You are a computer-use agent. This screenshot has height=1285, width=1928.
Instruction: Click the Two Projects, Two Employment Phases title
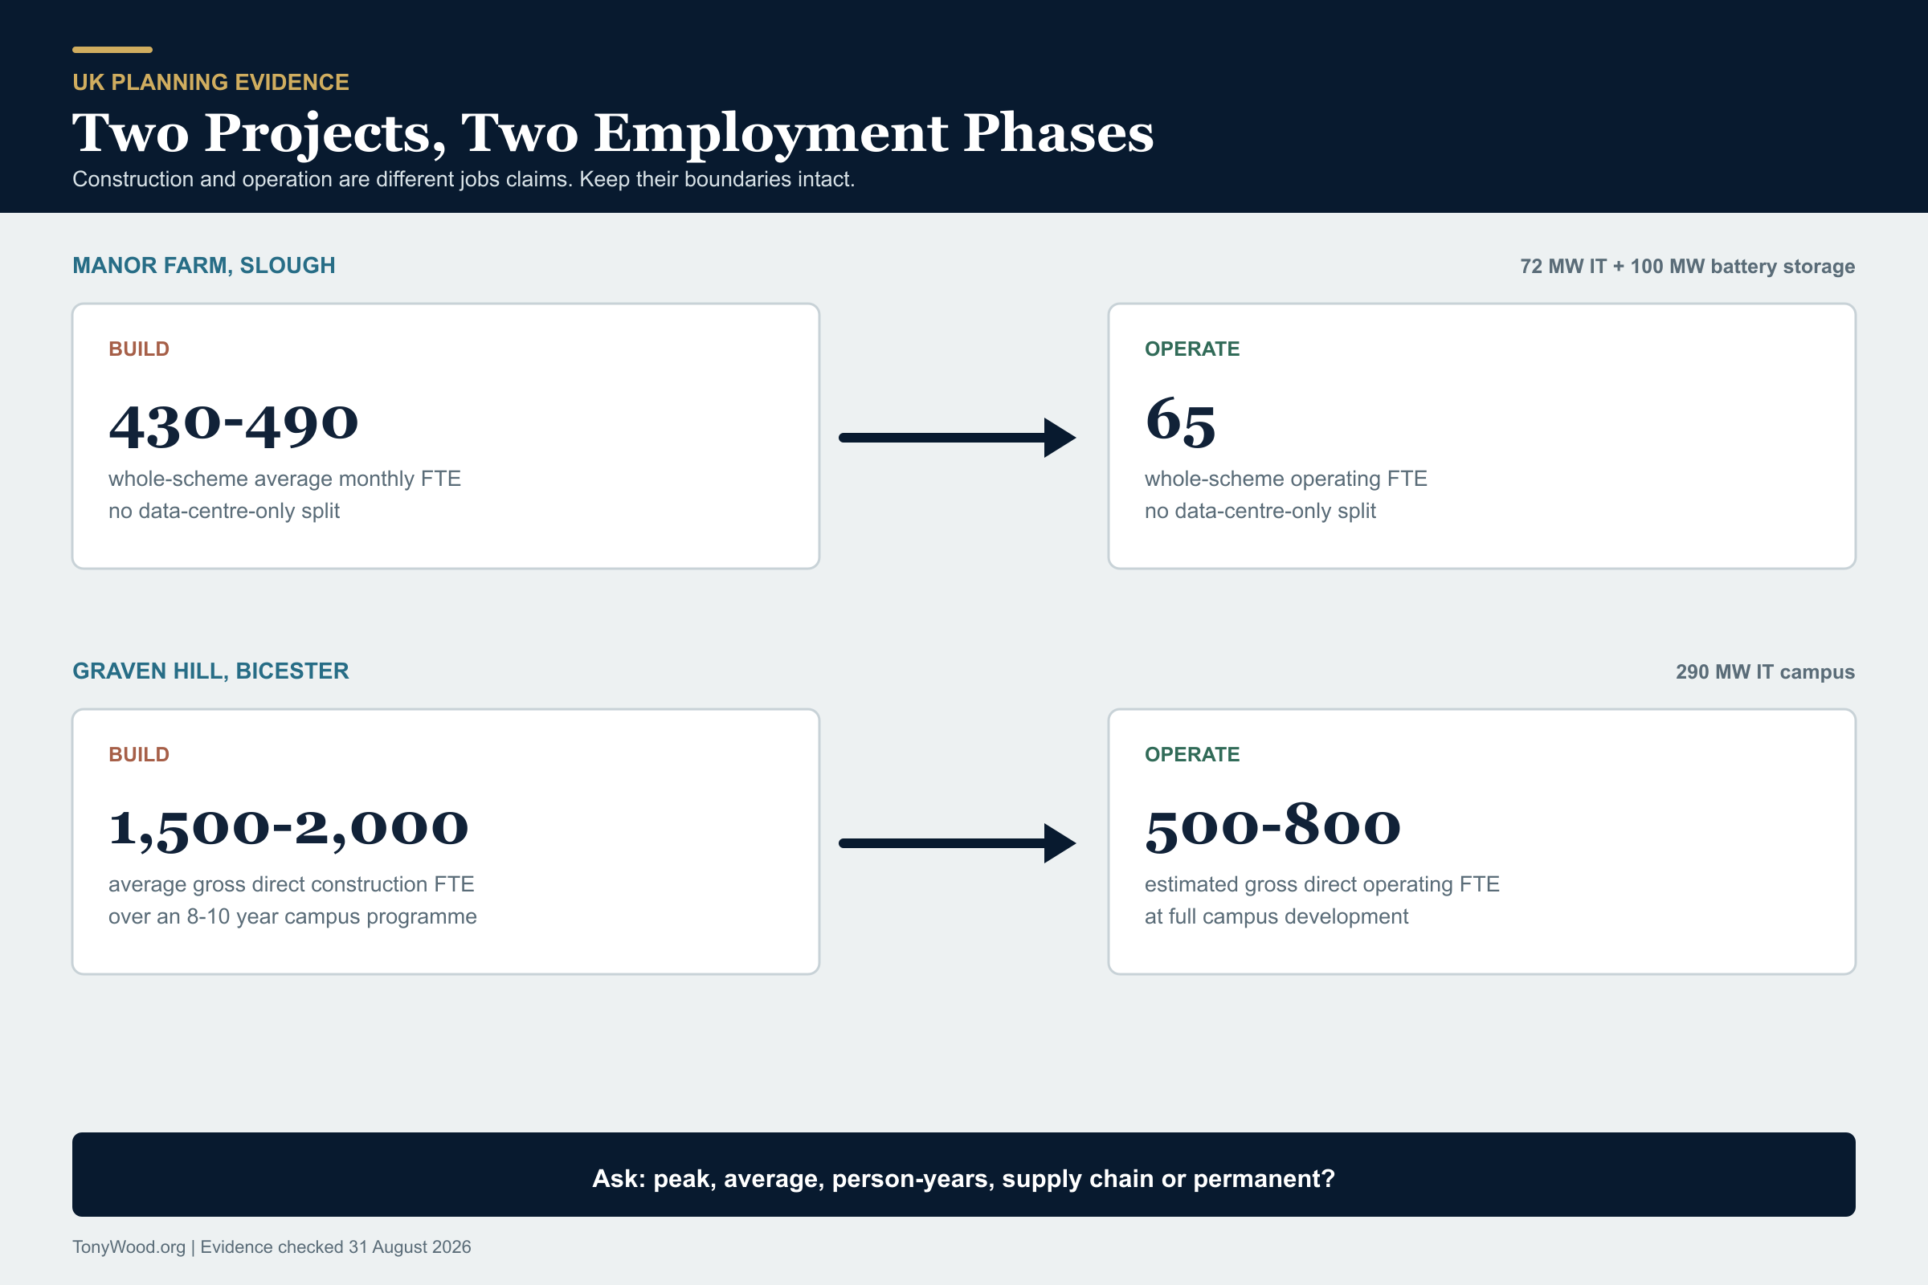612,133
